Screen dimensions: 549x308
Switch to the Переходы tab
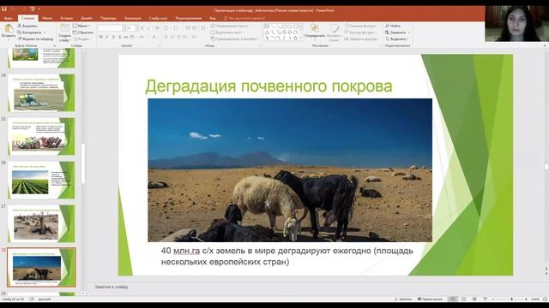108,18
